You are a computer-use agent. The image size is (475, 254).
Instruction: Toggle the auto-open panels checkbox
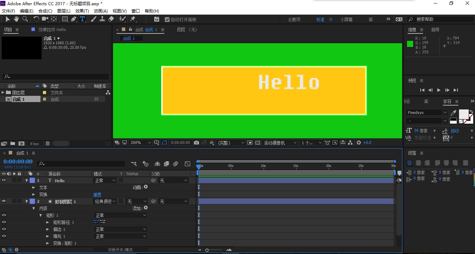tap(167, 20)
